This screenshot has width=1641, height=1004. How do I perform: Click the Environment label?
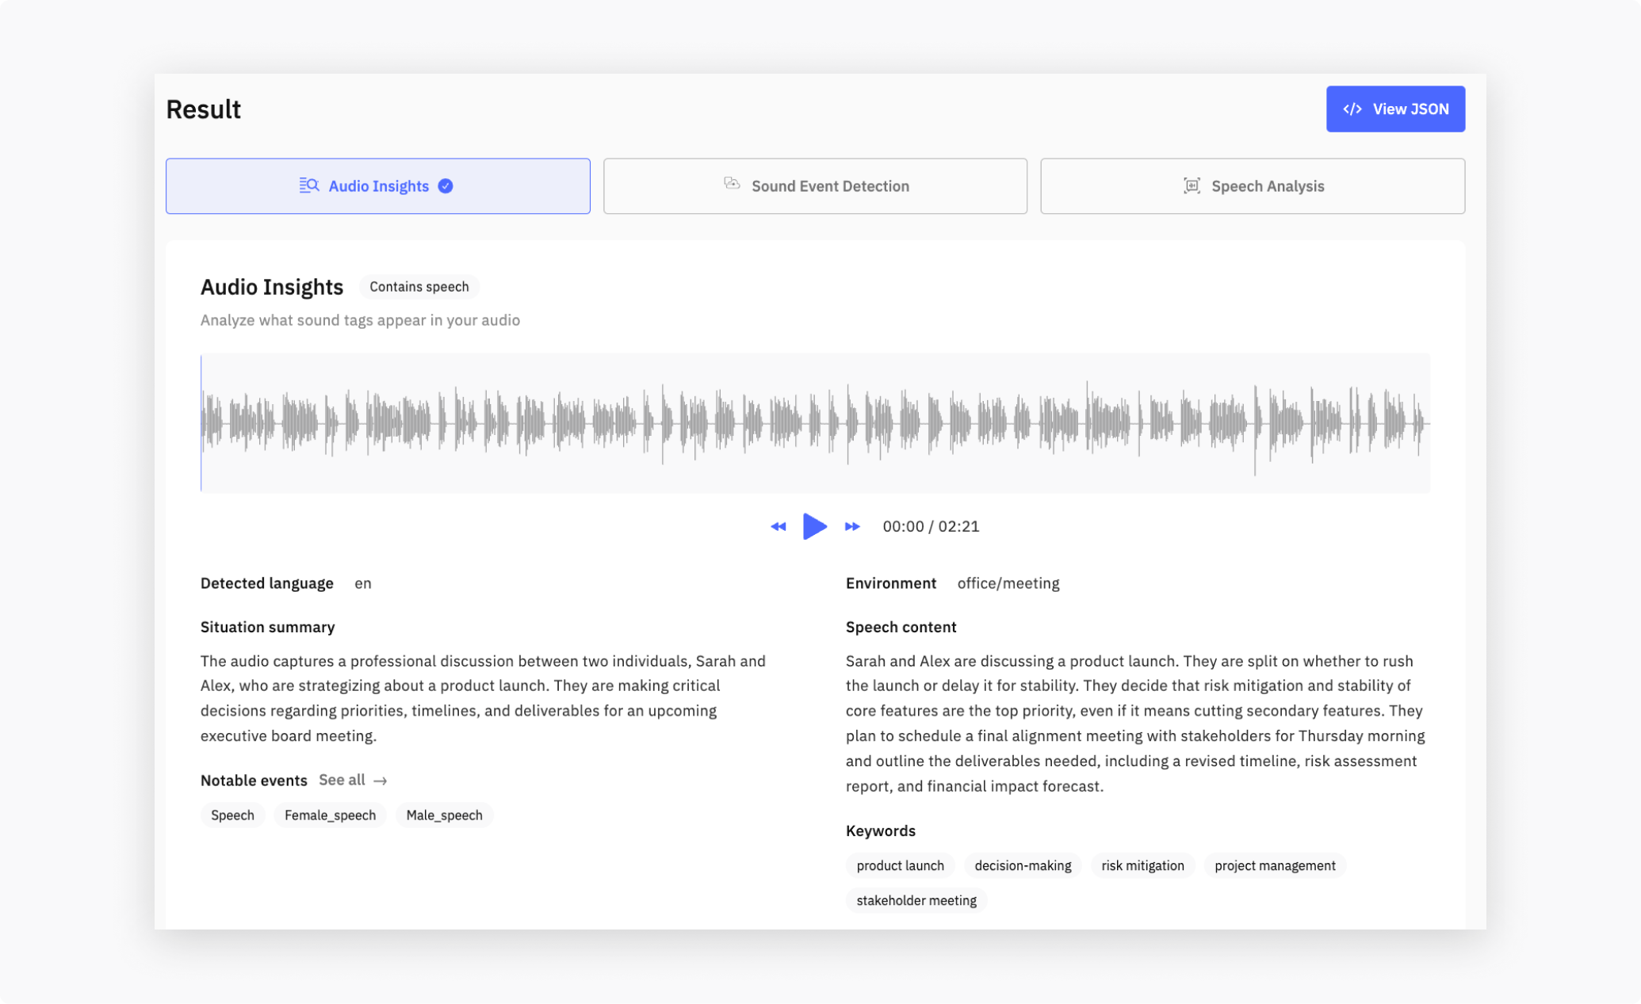890,583
